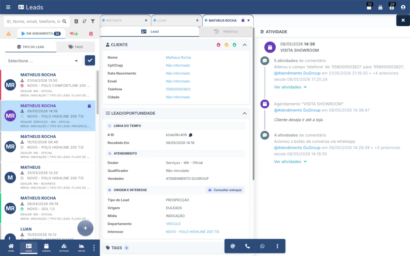The height and width of the screenshot is (256, 410).
Task: Set the green cold temperature flame
Action: pos(234,45)
